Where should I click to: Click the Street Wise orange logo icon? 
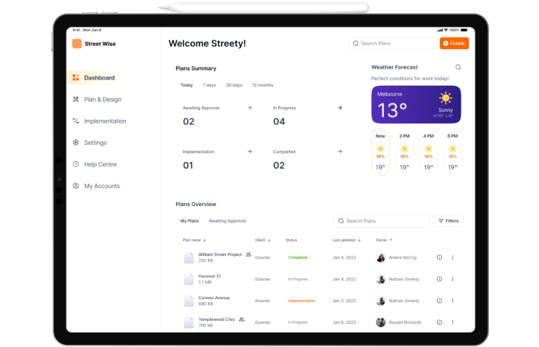(77, 43)
